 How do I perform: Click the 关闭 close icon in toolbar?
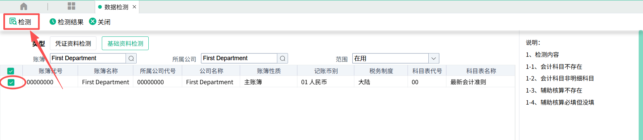(92, 22)
